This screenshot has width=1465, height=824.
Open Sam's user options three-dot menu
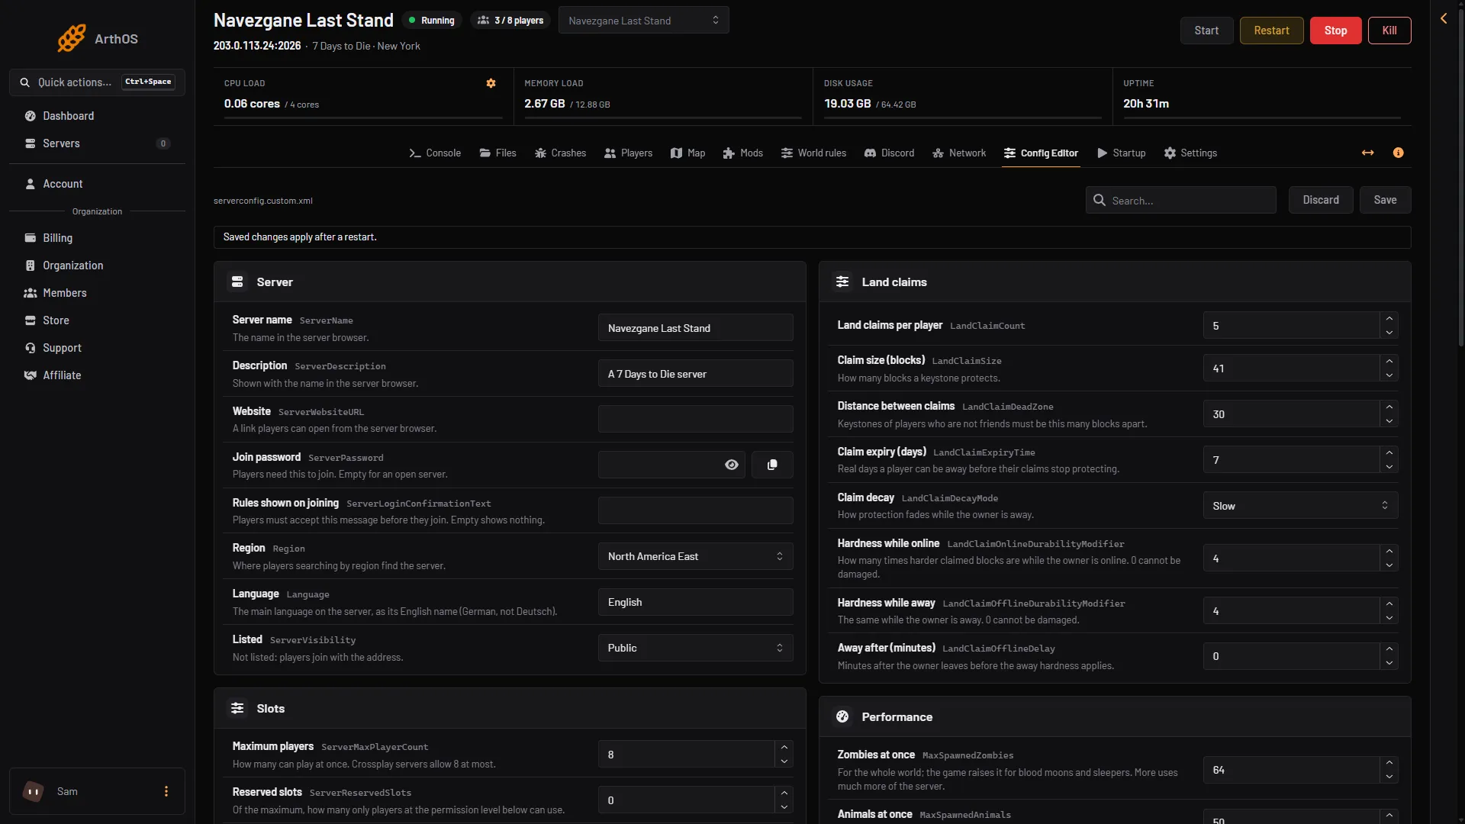(x=166, y=791)
